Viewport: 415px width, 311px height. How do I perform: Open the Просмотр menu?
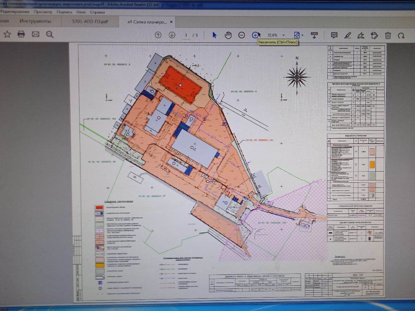(x=43, y=12)
